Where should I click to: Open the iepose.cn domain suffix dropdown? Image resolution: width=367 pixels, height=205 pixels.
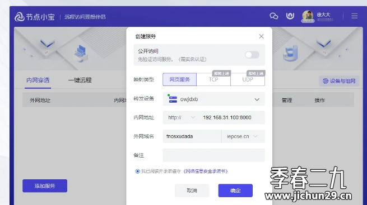click(243, 136)
